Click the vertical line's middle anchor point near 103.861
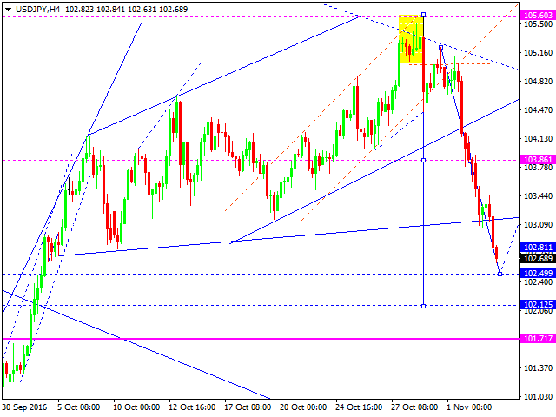This screenshot has width=556, height=417. [423, 160]
